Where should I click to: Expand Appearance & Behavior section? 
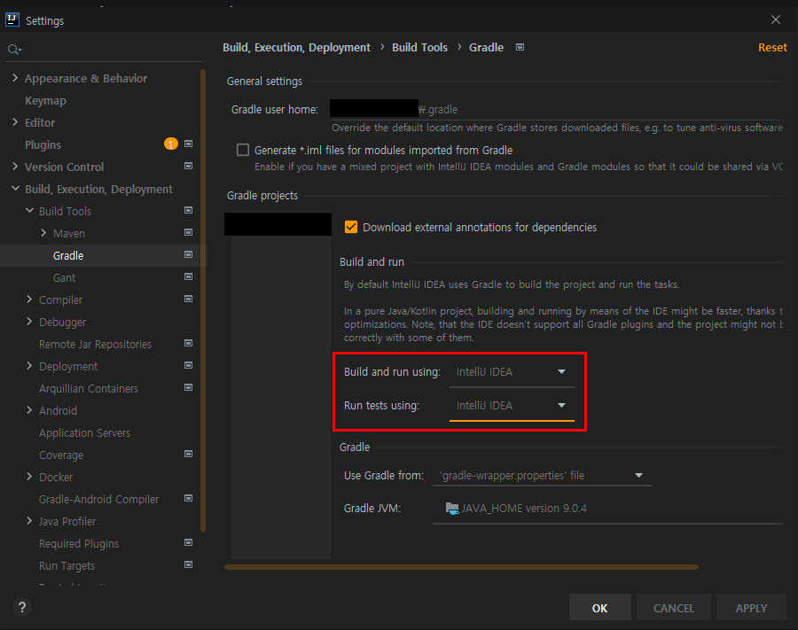pos(15,78)
